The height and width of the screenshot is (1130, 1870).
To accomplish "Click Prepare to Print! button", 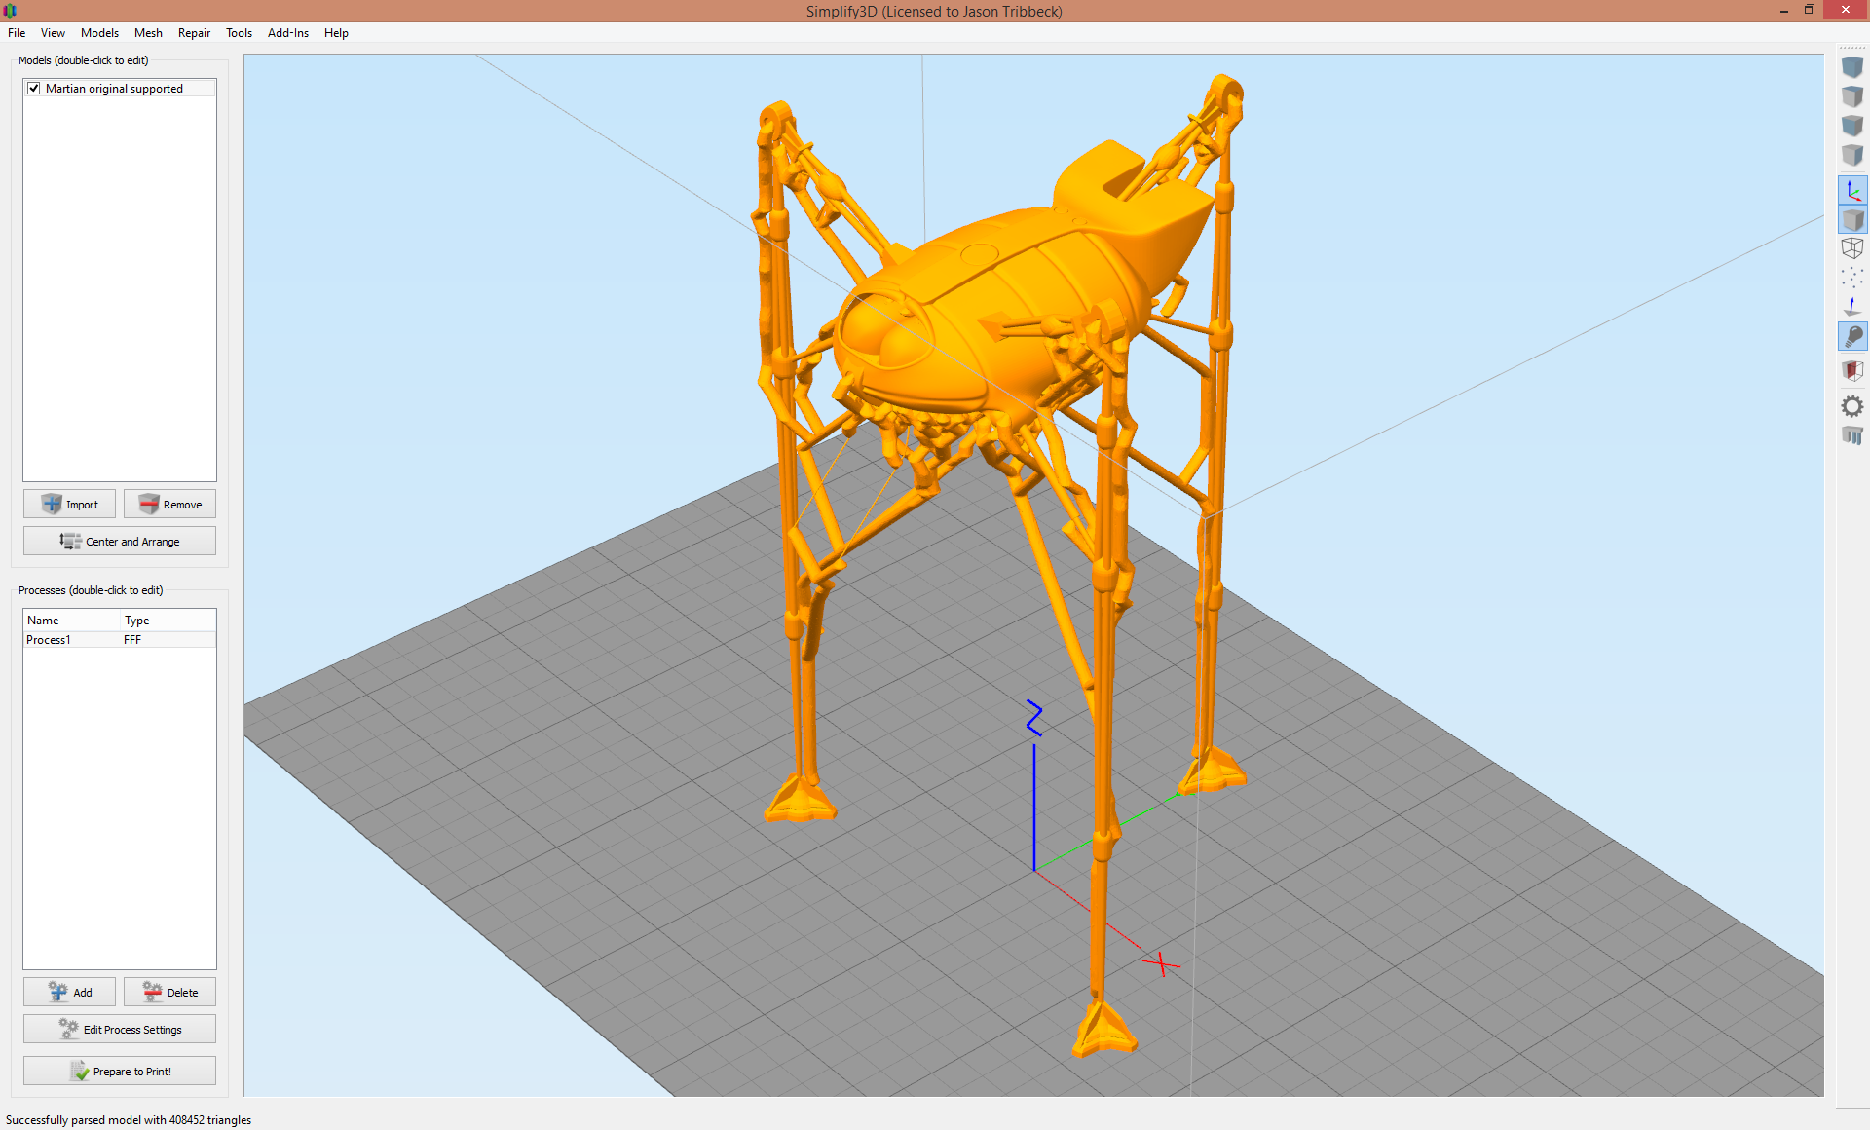I will pos(119,1071).
